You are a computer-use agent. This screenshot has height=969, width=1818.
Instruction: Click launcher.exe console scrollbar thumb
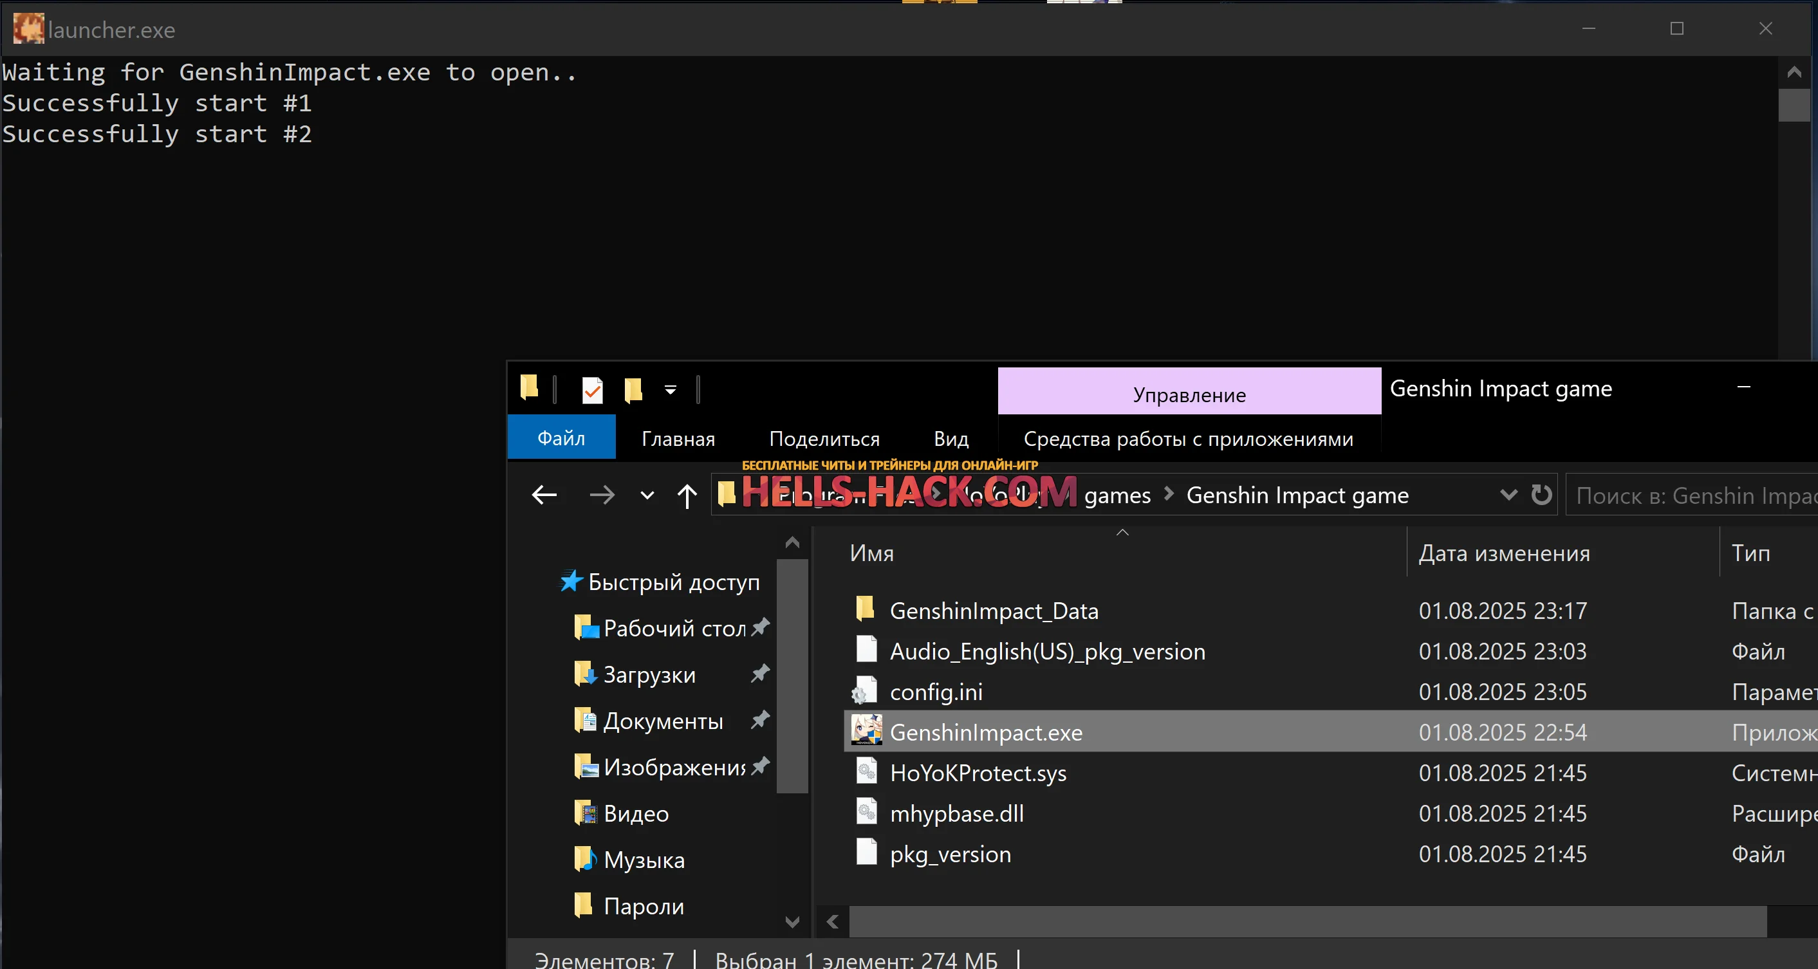(1794, 104)
